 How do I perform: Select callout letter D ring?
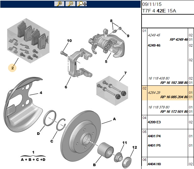(38, 134)
